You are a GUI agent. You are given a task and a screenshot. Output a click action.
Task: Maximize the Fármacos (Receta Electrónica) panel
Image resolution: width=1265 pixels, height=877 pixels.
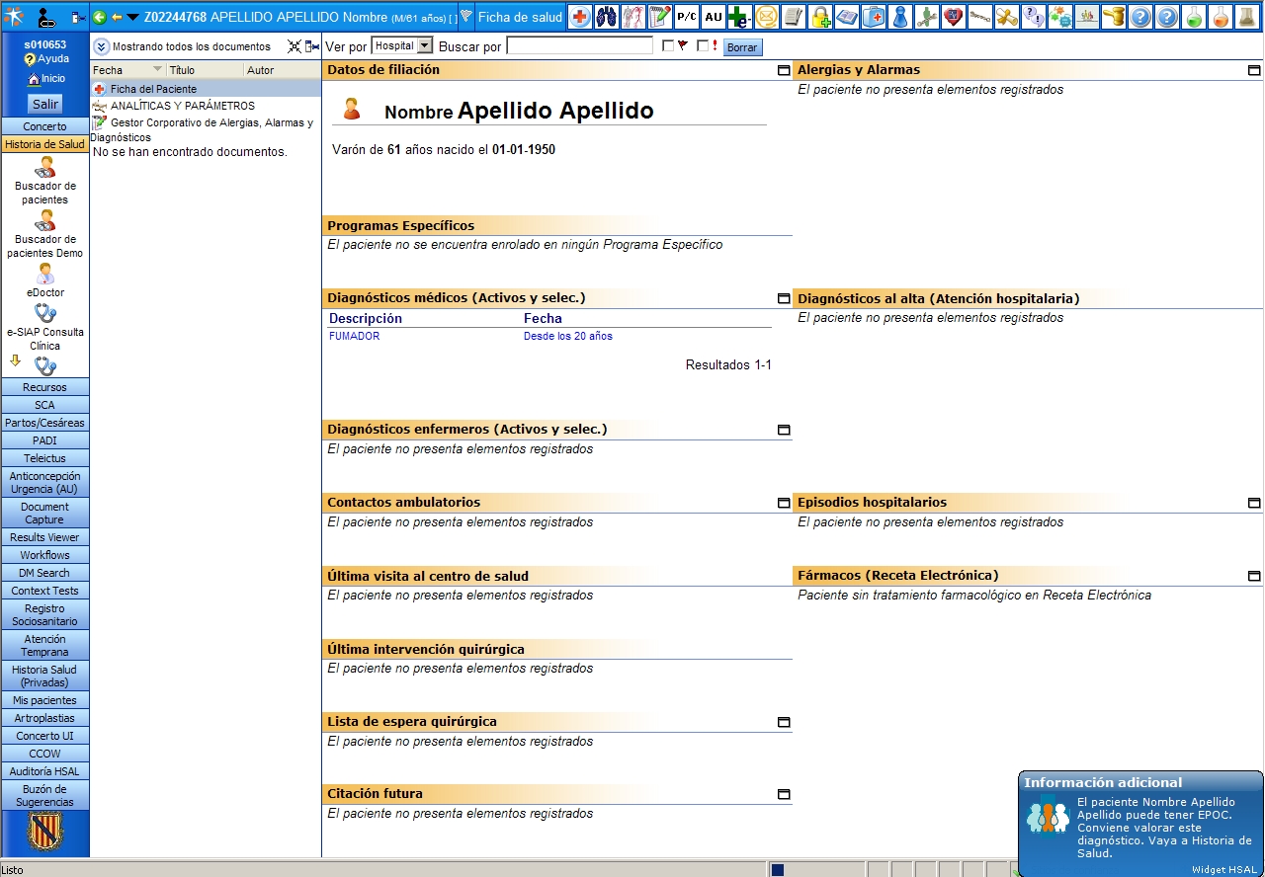pyautogui.click(x=1254, y=577)
